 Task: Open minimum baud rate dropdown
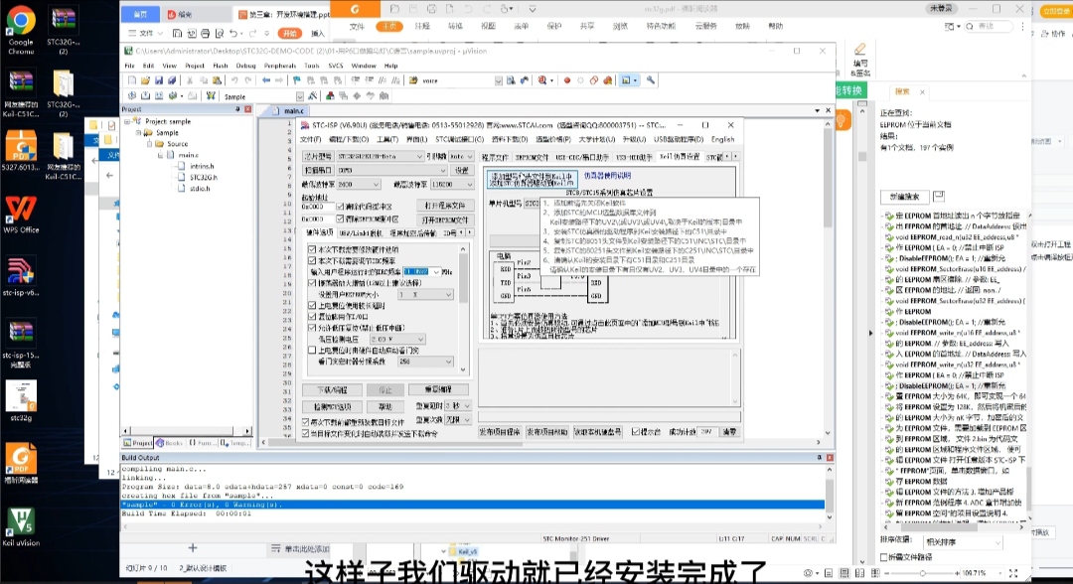(x=358, y=185)
